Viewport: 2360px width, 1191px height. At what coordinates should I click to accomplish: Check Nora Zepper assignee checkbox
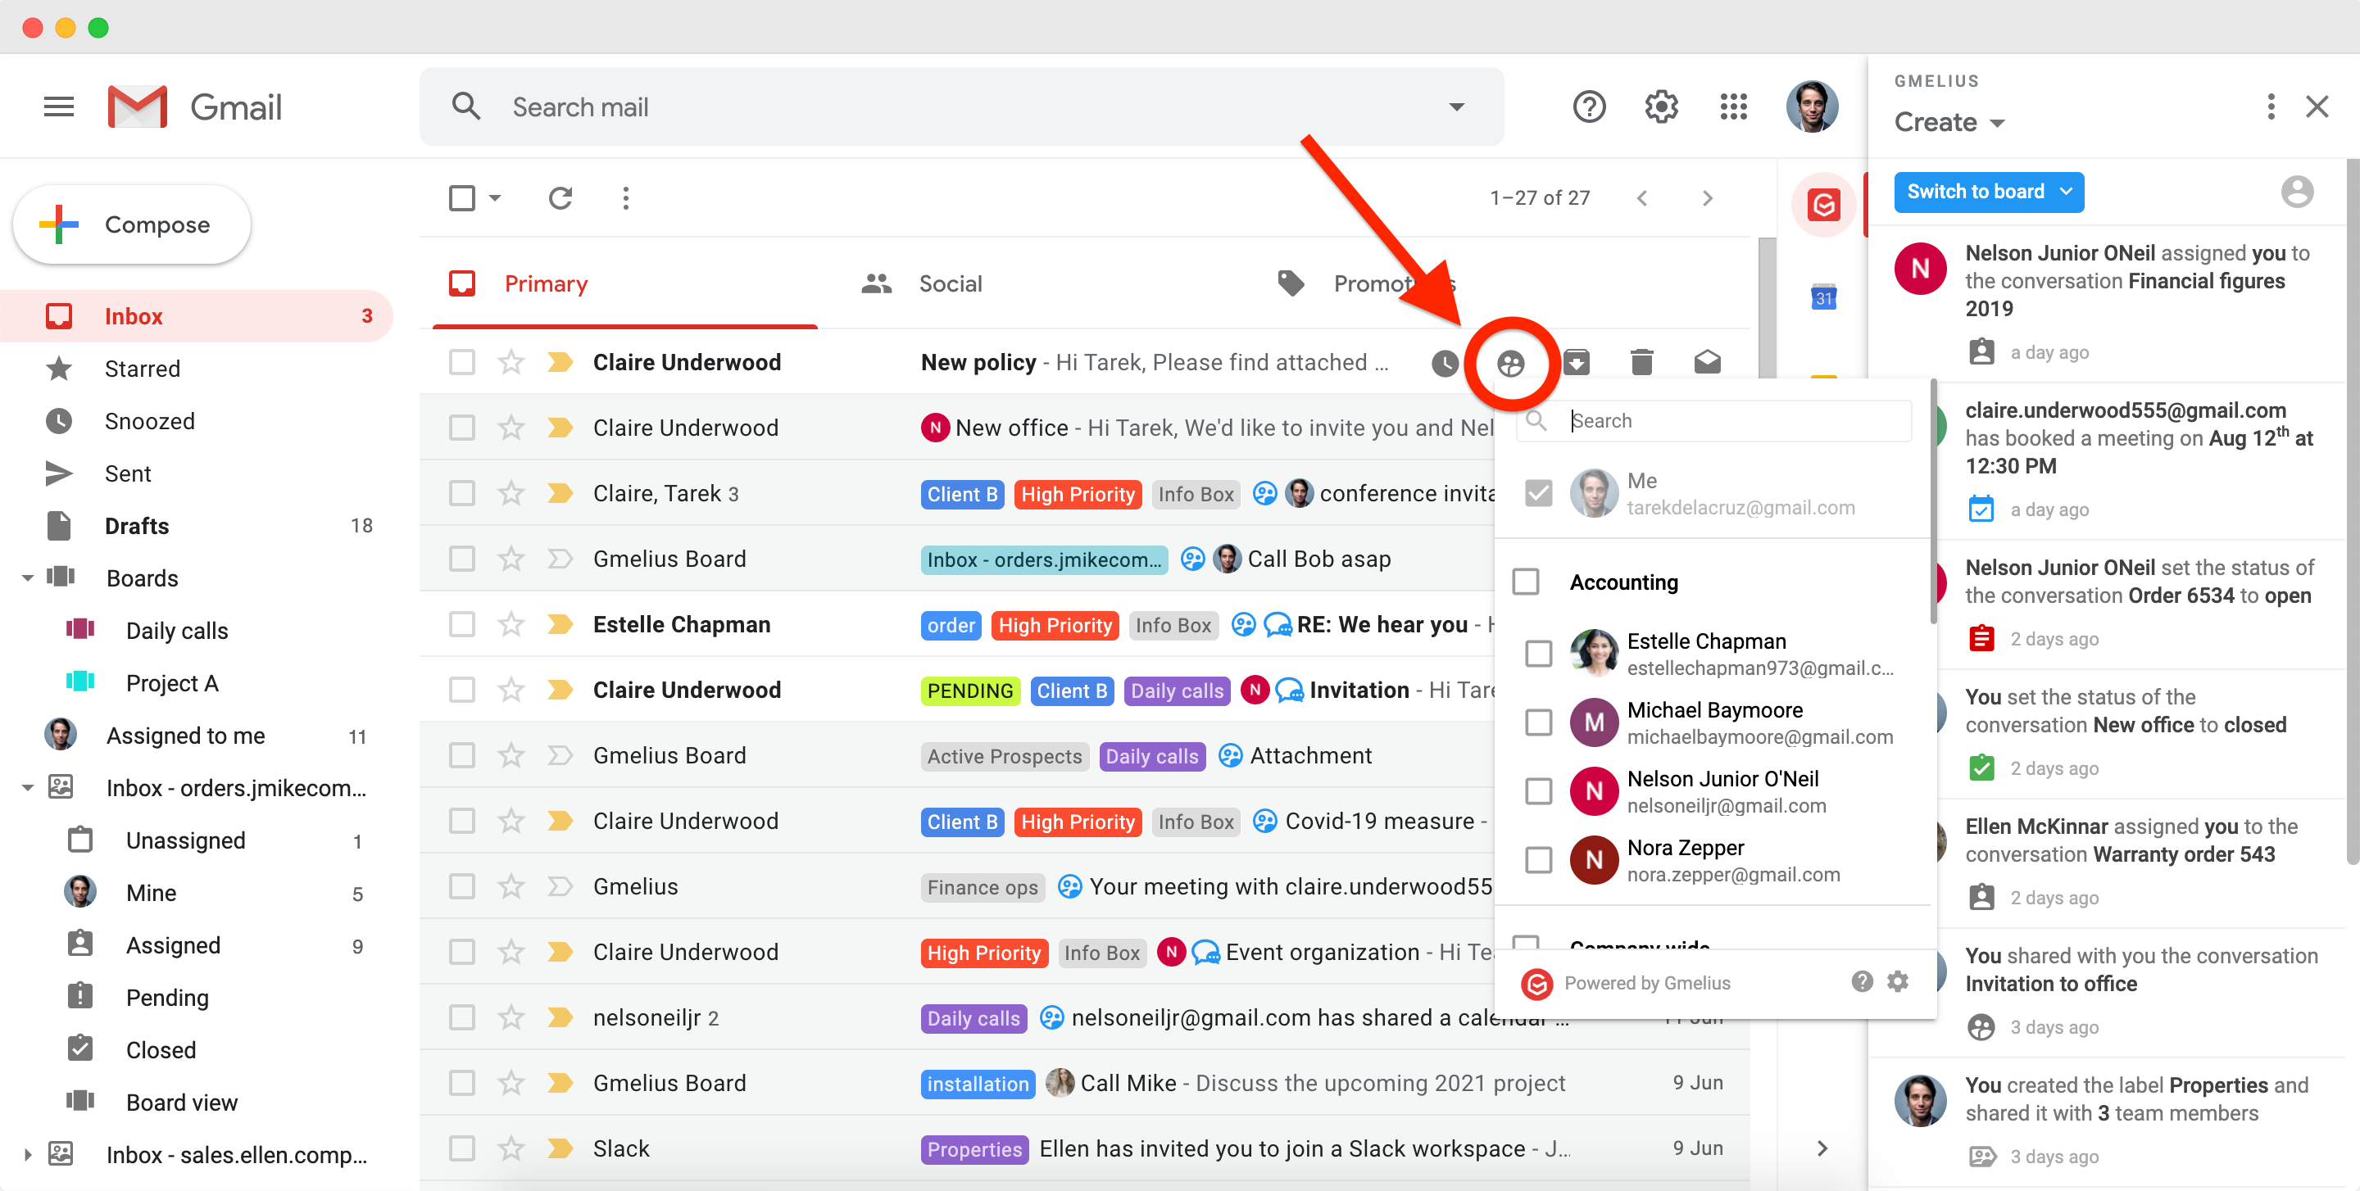1538,859
